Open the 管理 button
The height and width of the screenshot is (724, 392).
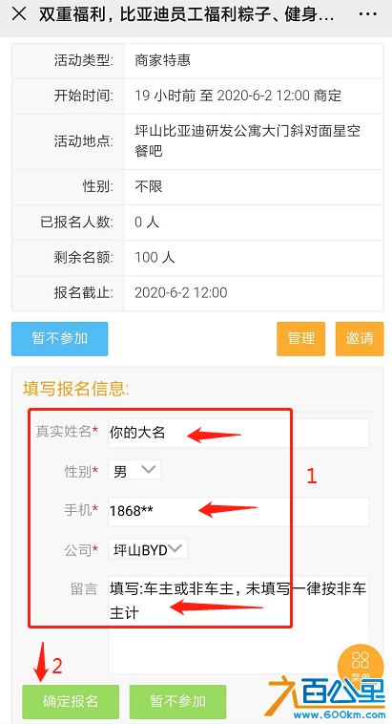click(301, 339)
